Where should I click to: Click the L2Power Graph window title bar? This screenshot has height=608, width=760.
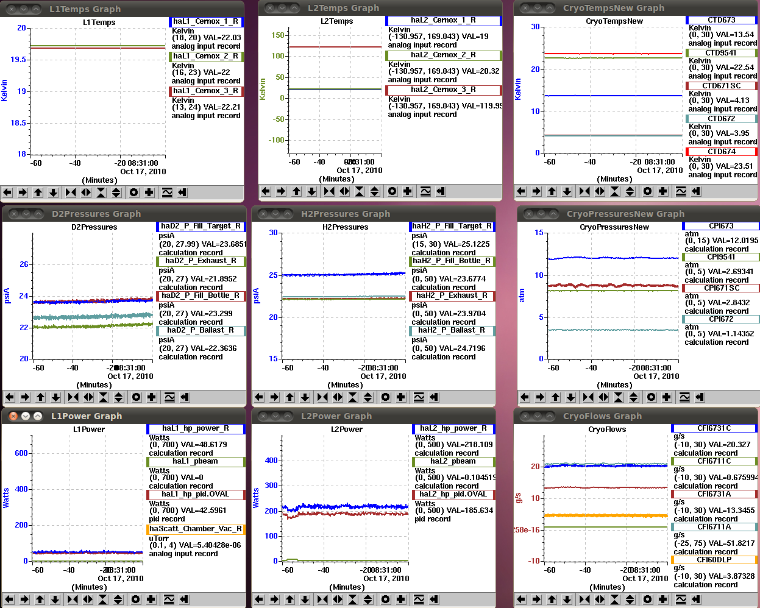pyautogui.click(x=373, y=416)
